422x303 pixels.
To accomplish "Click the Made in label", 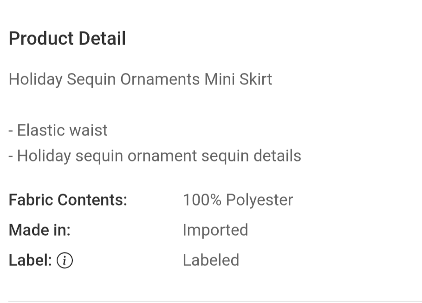I will [x=39, y=230].
